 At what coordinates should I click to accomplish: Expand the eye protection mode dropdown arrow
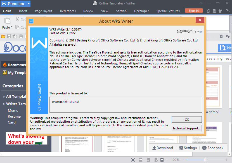(x=166, y=160)
